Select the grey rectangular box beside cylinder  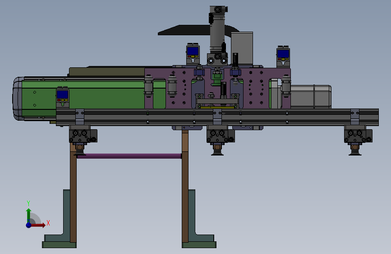(x=242, y=48)
